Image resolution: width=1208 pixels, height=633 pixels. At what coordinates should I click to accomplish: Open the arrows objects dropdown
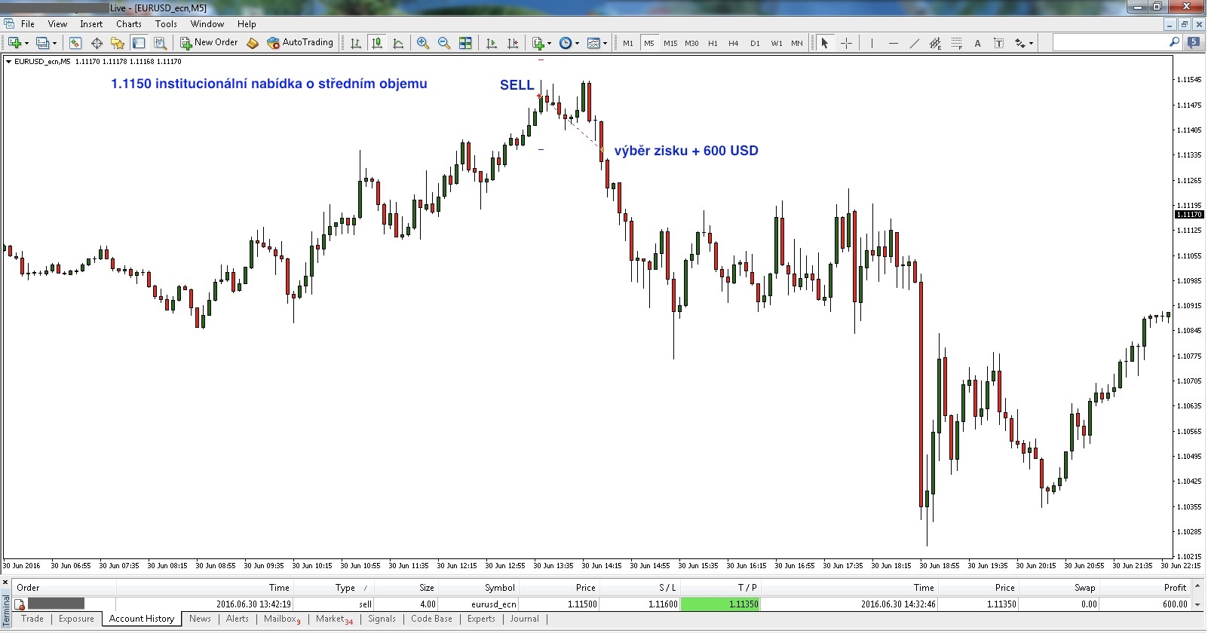point(1023,43)
